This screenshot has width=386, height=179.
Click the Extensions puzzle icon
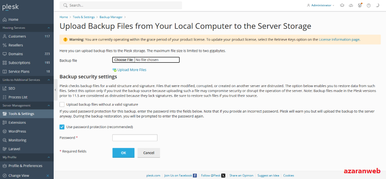(x=4, y=122)
